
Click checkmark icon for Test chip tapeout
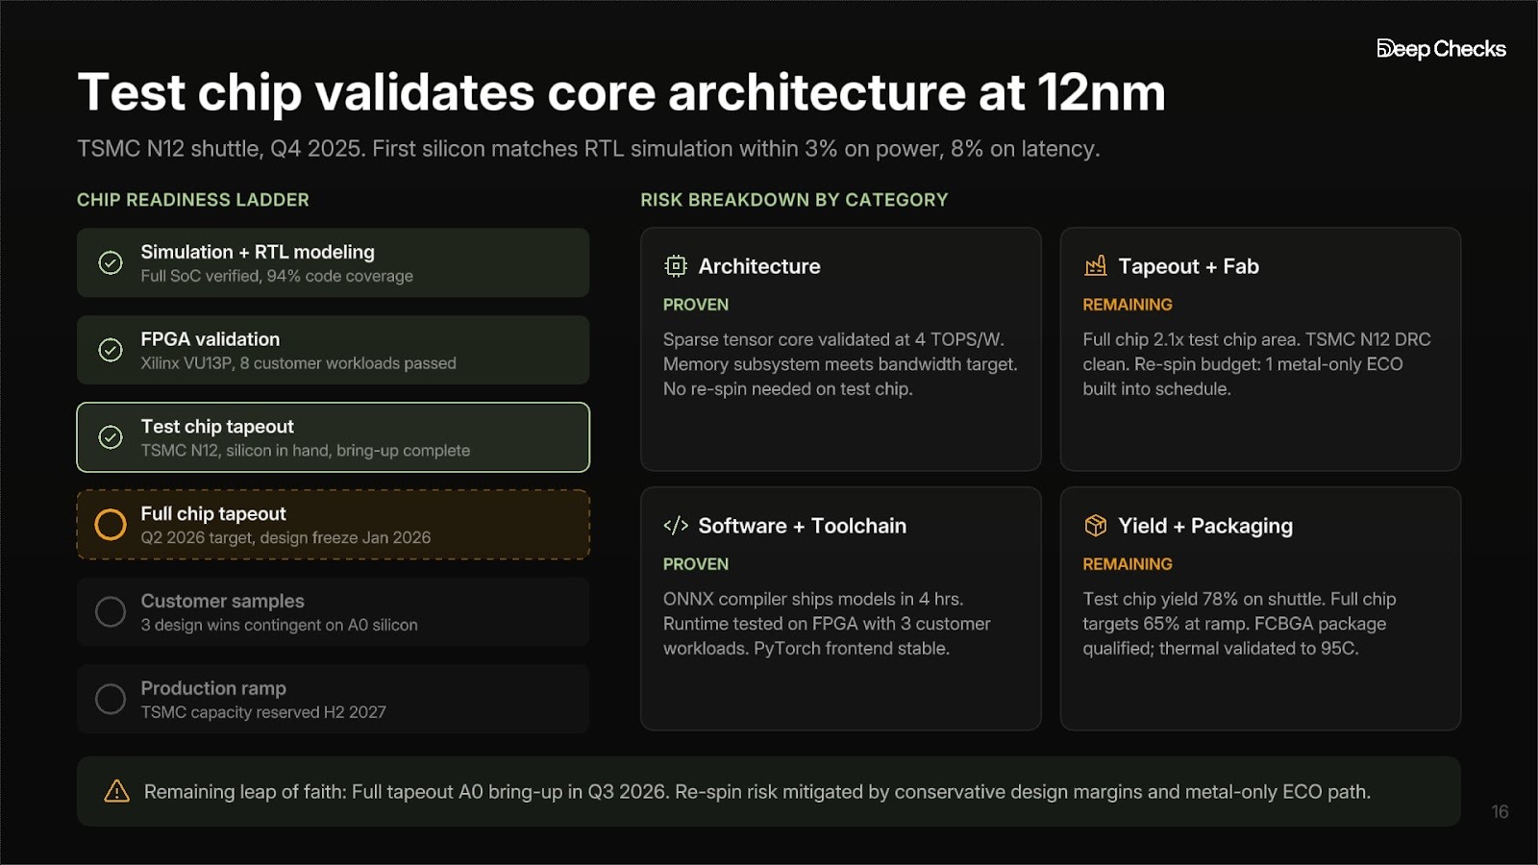[x=111, y=437]
